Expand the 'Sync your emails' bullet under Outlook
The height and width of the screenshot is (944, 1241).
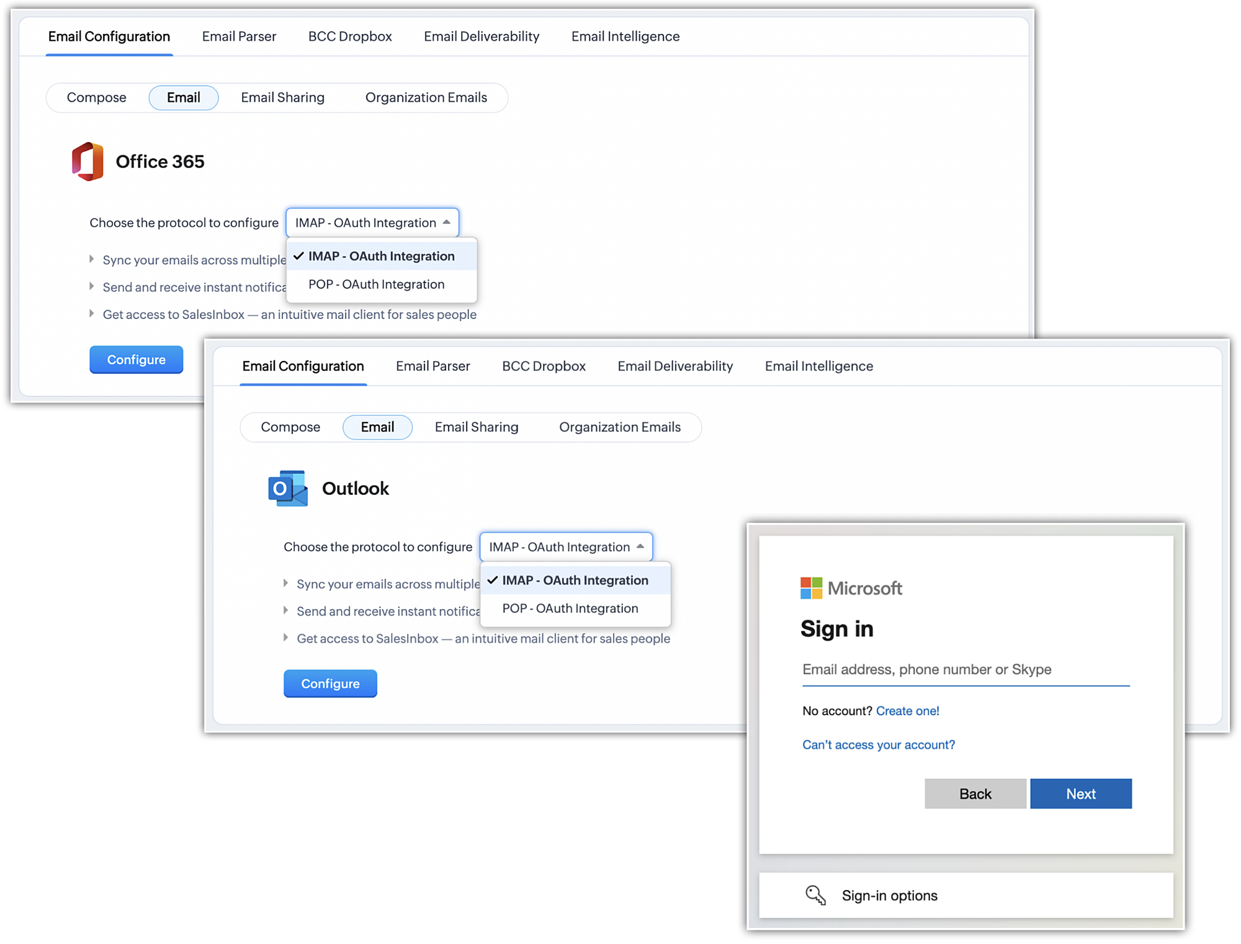pos(285,584)
